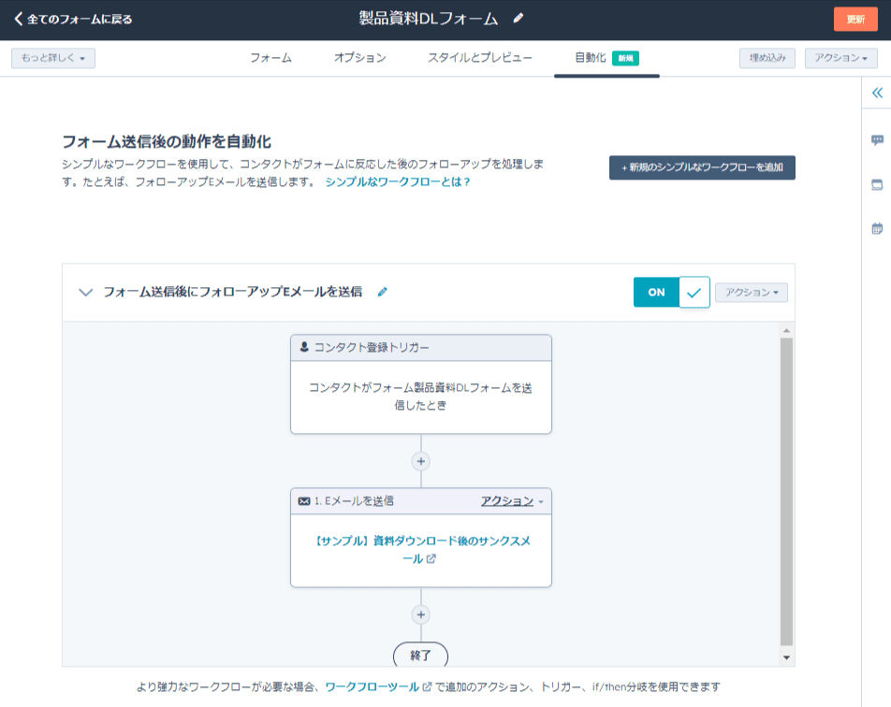Switch to the フォーム tab
The image size is (891, 707).
point(271,58)
